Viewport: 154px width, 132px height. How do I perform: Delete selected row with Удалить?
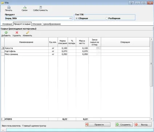pyautogui.click(x=17, y=34)
